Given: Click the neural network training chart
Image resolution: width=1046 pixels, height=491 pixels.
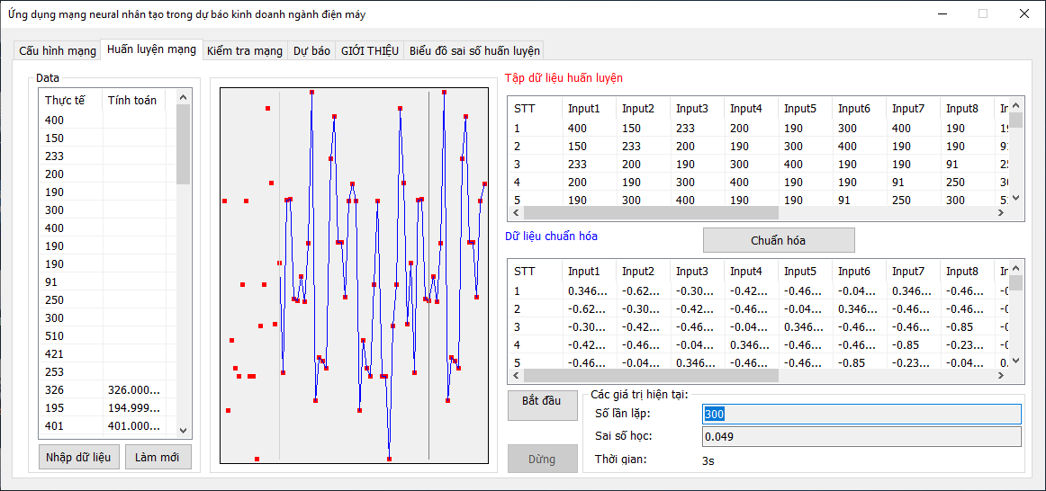Looking at the screenshot, I should click(355, 275).
